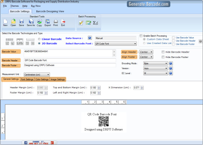Click Version help icon

[171, 68]
